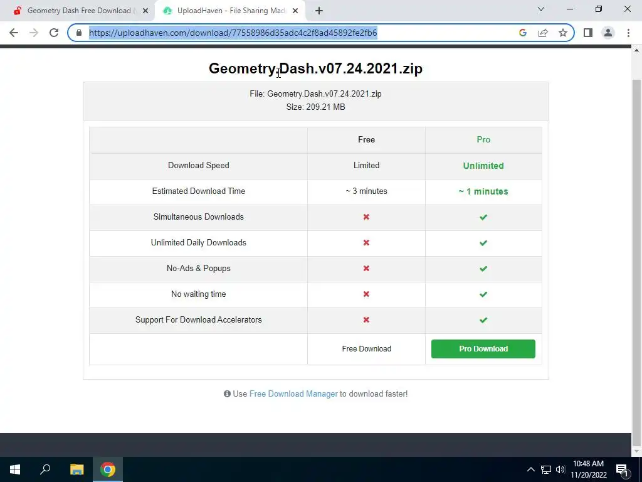Open the Windows Start menu
The image size is (642, 482).
tap(15, 469)
